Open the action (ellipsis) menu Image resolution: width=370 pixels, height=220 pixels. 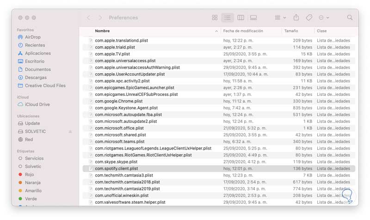[324, 18]
